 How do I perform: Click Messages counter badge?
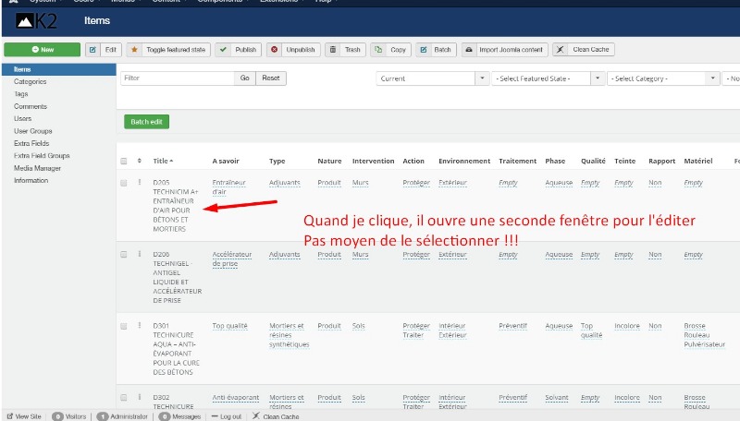coord(165,416)
